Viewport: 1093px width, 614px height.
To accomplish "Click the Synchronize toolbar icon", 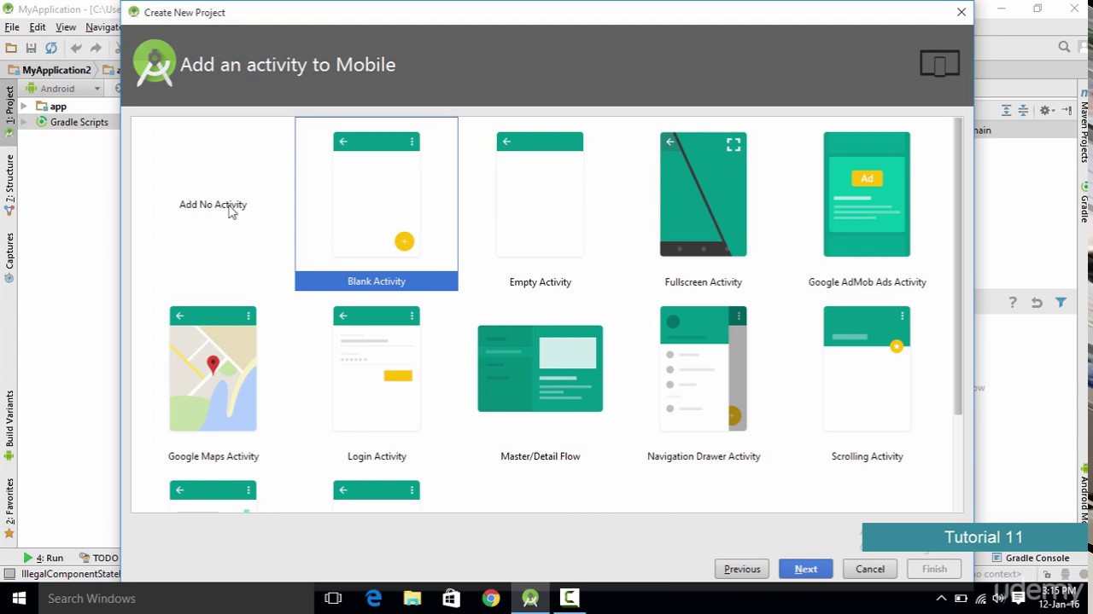I will coord(51,49).
